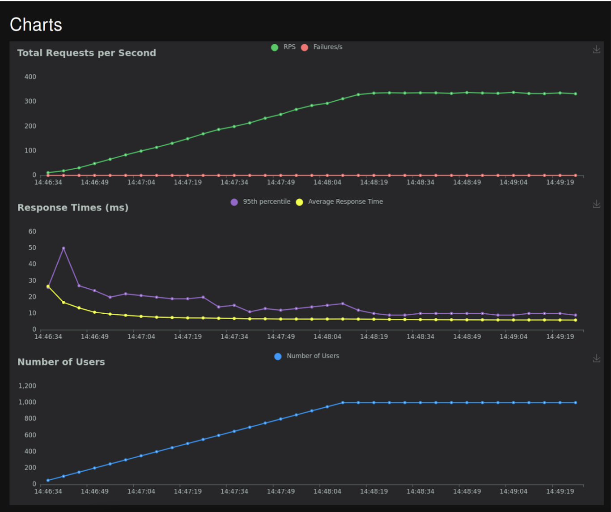Screen dimensions: 611x512
Task: Click the Charts heading
Action: click(36, 25)
